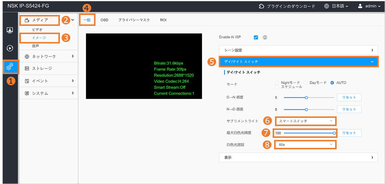This screenshot has height=184, width=385.
Task: Click リセット button for D→N 感度
Action: [x=349, y=97]
